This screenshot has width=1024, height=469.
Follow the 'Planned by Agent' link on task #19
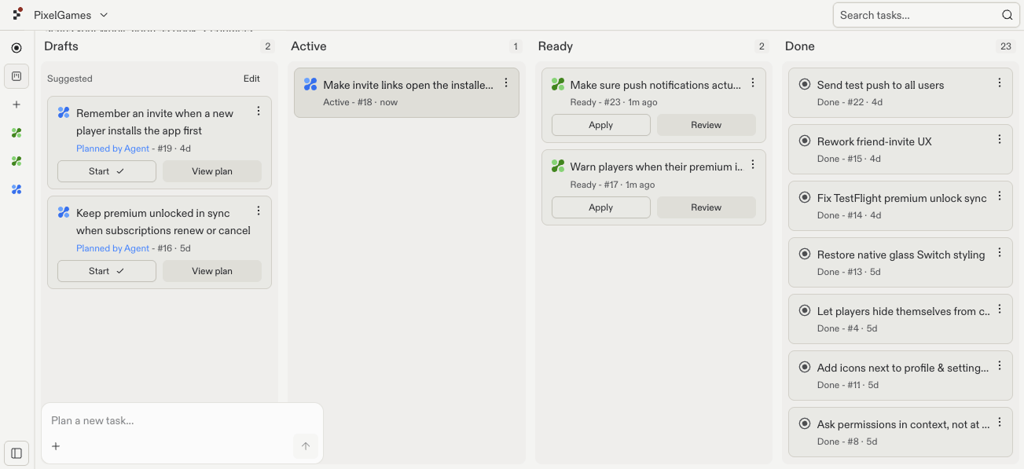[112, 148]
